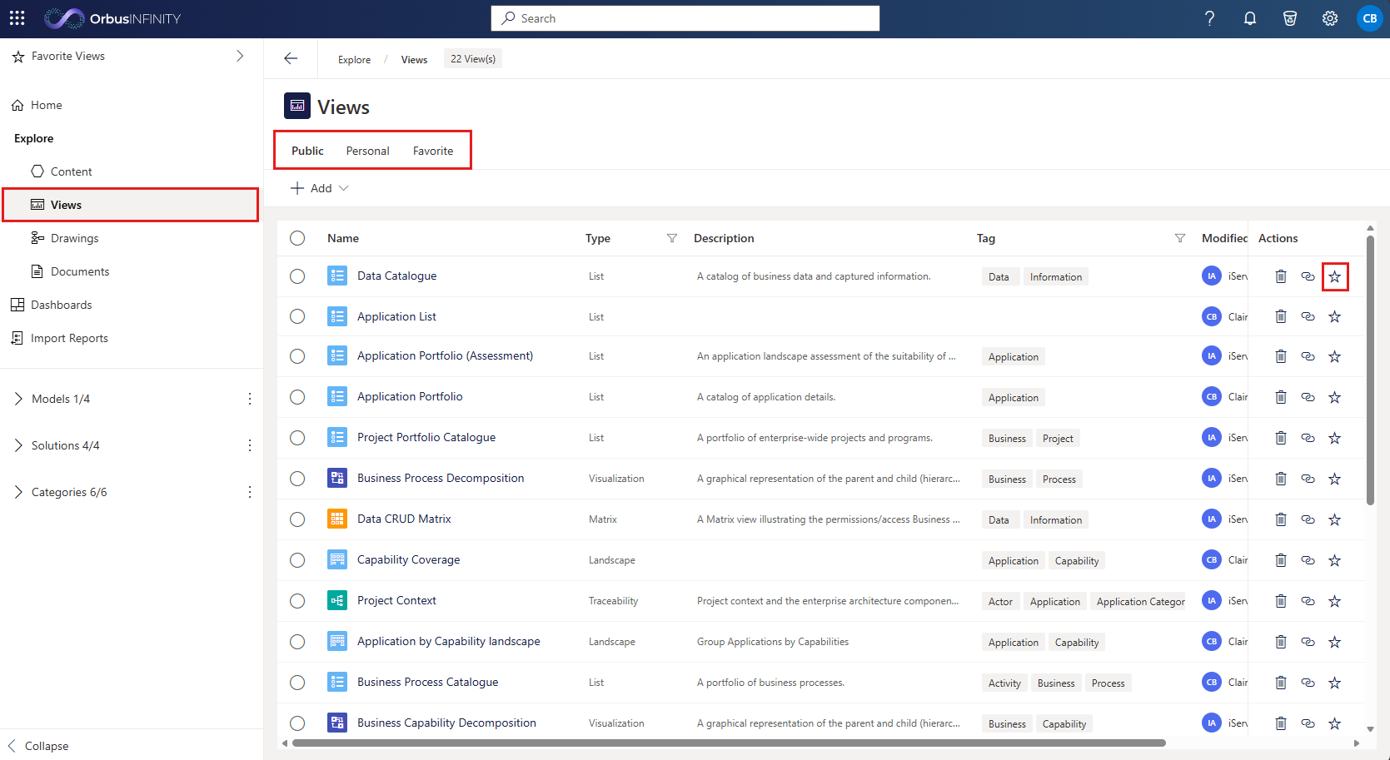Select the Application List row checkbox

[297, 316]
